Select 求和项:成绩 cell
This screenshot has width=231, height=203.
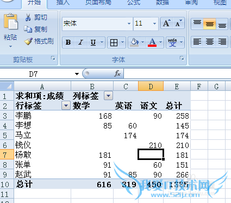tap(42, 96)
